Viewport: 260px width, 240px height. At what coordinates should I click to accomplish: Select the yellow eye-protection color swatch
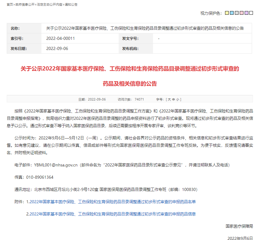pos(227,13)
